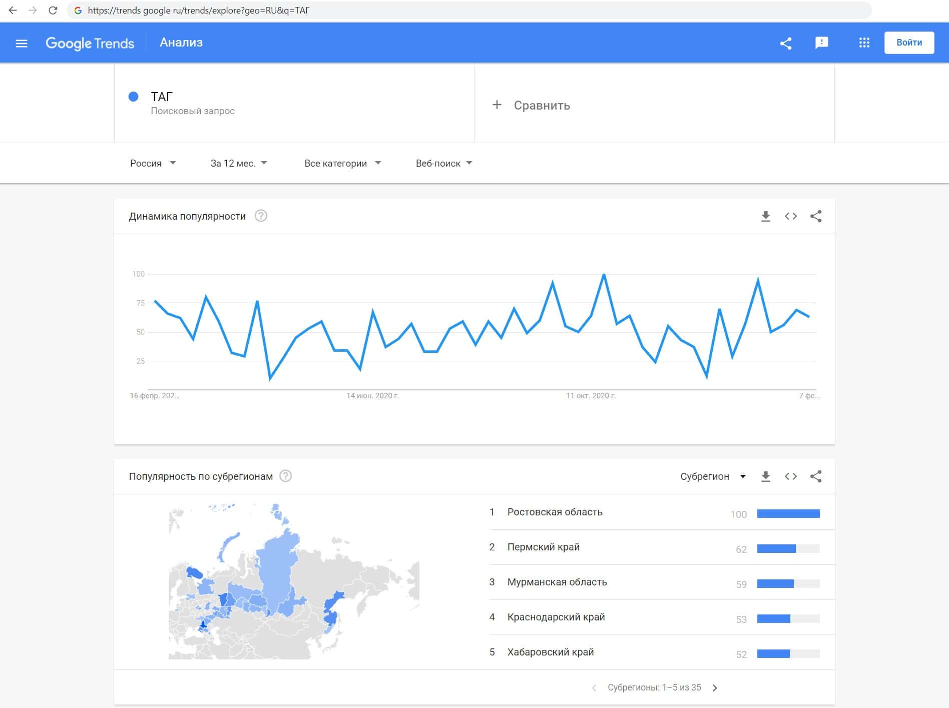Open the За 12 мес. time range dropdown
Image resolution: width=949 pixels, height=708 pixels.
pos(239,163)
